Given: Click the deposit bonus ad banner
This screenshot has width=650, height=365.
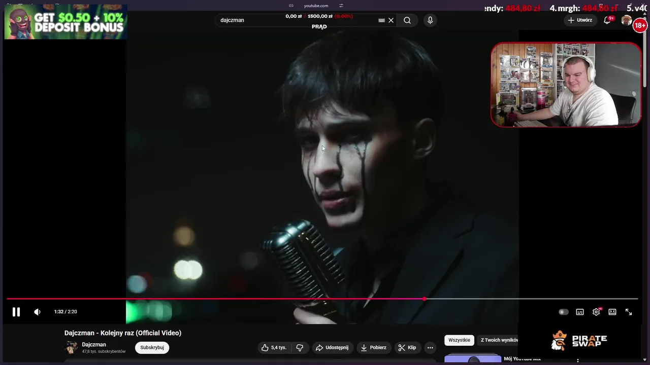Looking at the screenshot, I should [x=66, y=22].
